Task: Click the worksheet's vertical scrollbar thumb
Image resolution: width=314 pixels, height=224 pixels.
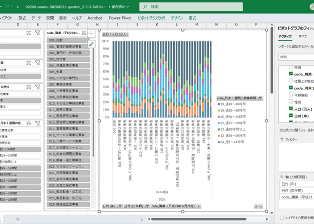Action: coord(272,60)
